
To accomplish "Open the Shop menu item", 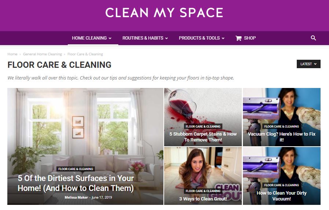I will (x=250, y=38).
